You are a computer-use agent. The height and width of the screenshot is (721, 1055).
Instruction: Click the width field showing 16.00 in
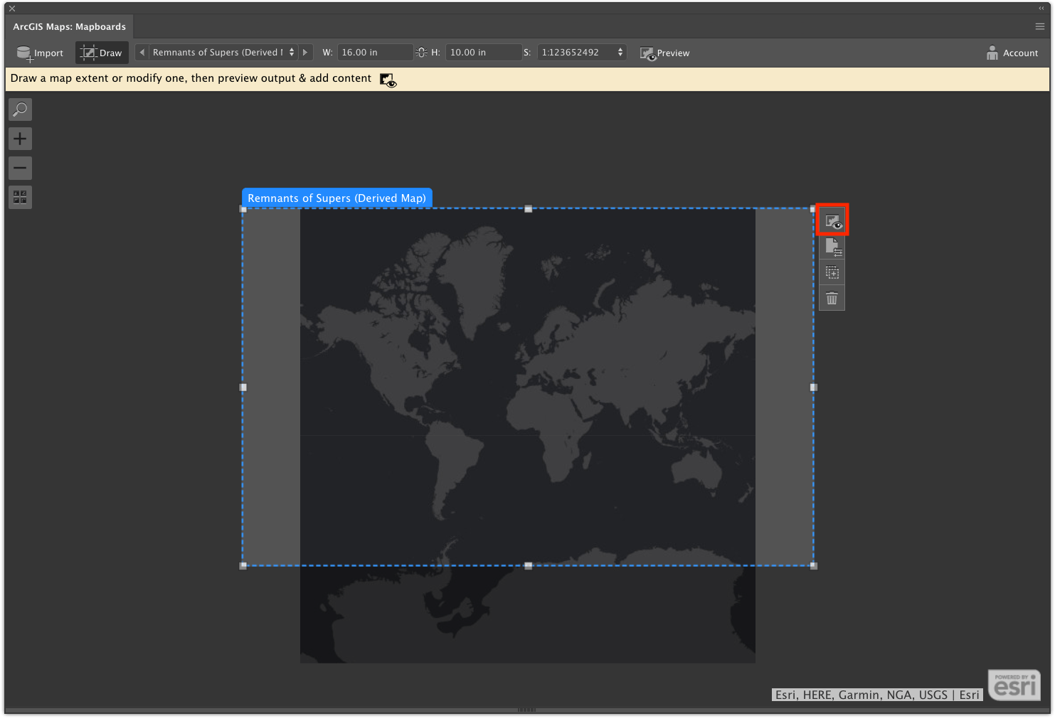click(375, 52)
